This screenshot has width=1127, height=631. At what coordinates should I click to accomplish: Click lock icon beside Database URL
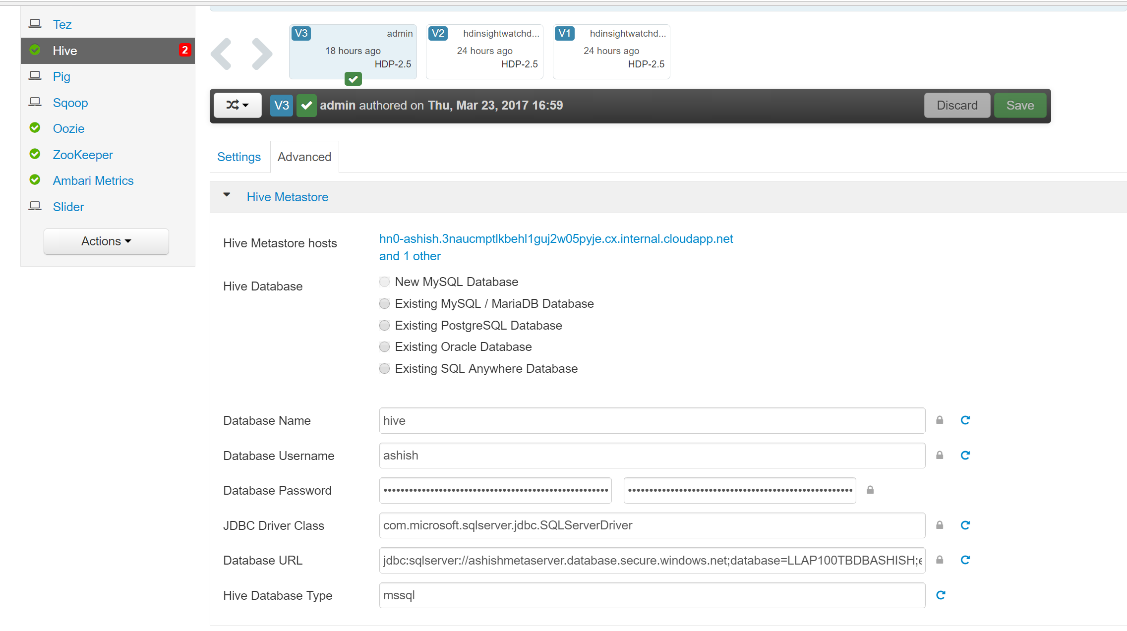[940, 560]
